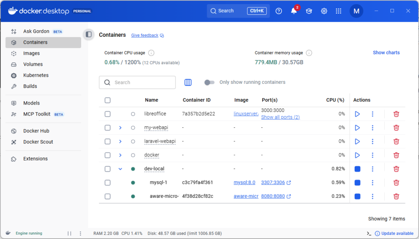The image size is (419, 239).
Task: Open the notifications bell
Action: (294, 11)
